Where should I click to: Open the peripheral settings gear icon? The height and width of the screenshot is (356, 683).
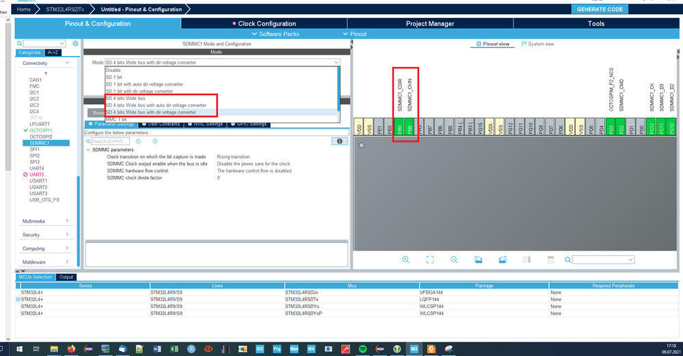(x=75, y=44)
